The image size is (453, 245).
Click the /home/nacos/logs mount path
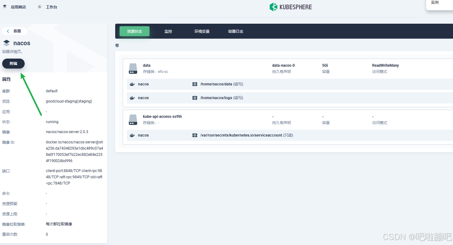coord(216,98)
